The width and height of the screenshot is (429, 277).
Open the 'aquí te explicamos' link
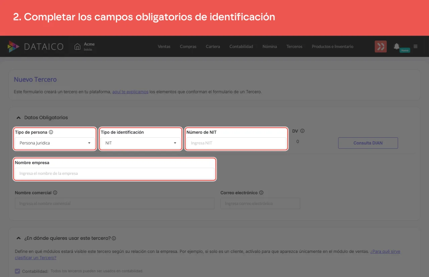pyautogui.click(x=130, y=92)
